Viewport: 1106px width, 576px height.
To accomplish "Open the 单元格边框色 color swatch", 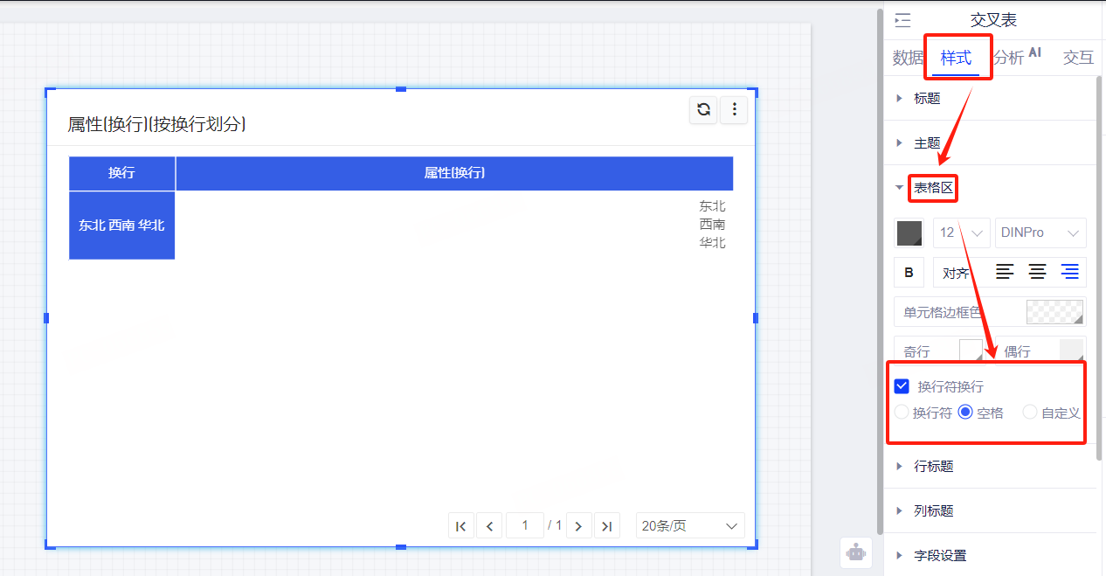I will [x=1054, y=312].
